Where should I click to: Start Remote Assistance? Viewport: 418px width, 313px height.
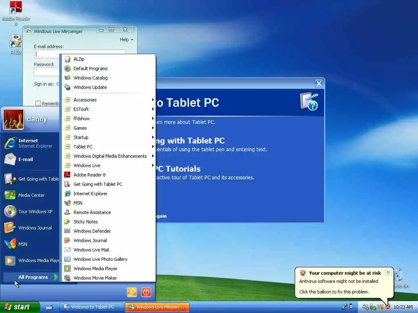109,212
